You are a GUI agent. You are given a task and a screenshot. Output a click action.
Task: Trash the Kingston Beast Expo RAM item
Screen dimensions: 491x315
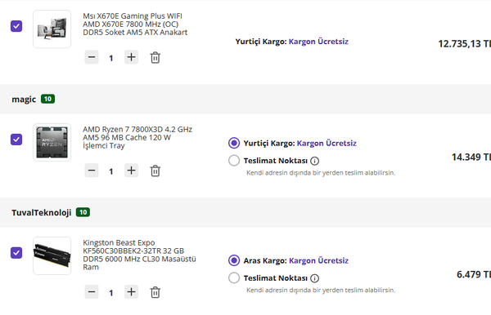[155, 292]
